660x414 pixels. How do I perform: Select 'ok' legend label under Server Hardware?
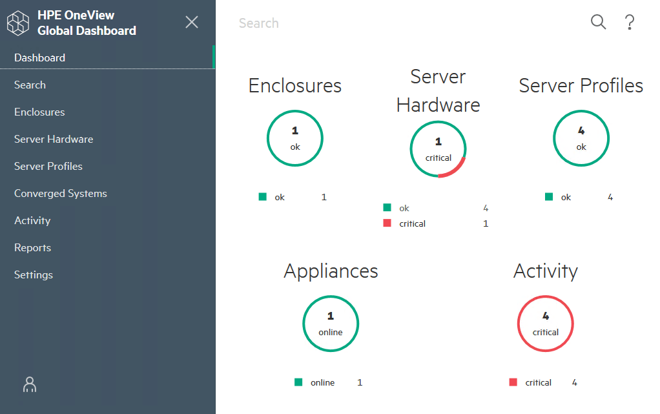[404, 208]
